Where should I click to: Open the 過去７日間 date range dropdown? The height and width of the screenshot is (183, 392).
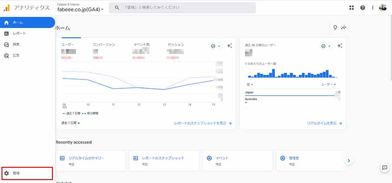71,123
